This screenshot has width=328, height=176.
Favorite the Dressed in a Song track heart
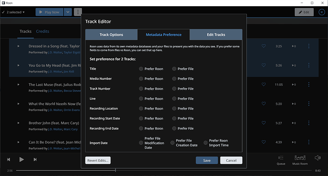[x=263, y=46]
